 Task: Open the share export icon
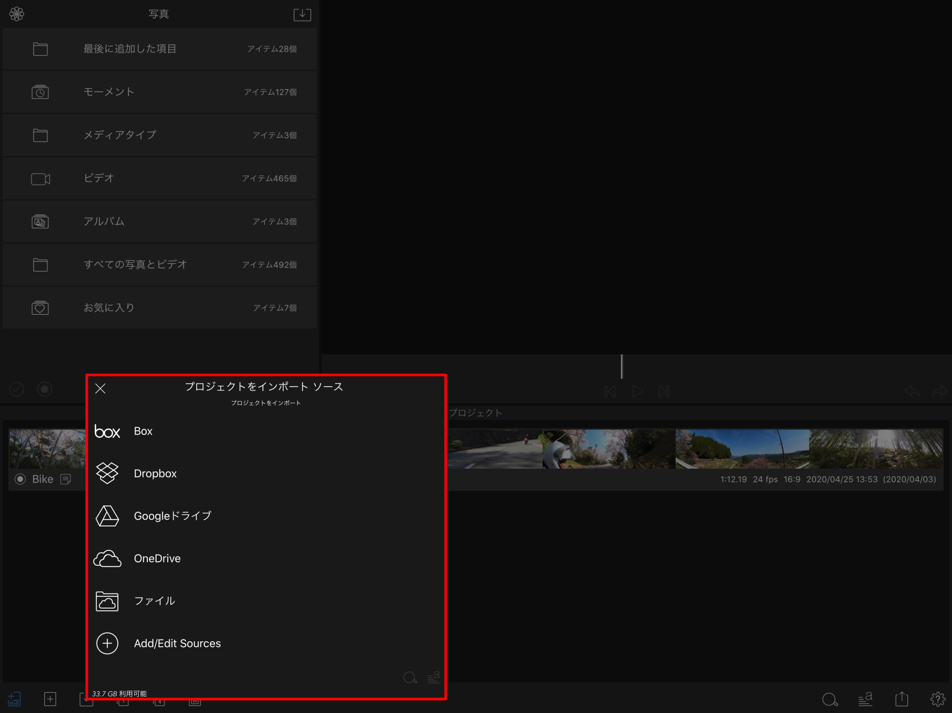pyautogui.click(x=902, y=699)
